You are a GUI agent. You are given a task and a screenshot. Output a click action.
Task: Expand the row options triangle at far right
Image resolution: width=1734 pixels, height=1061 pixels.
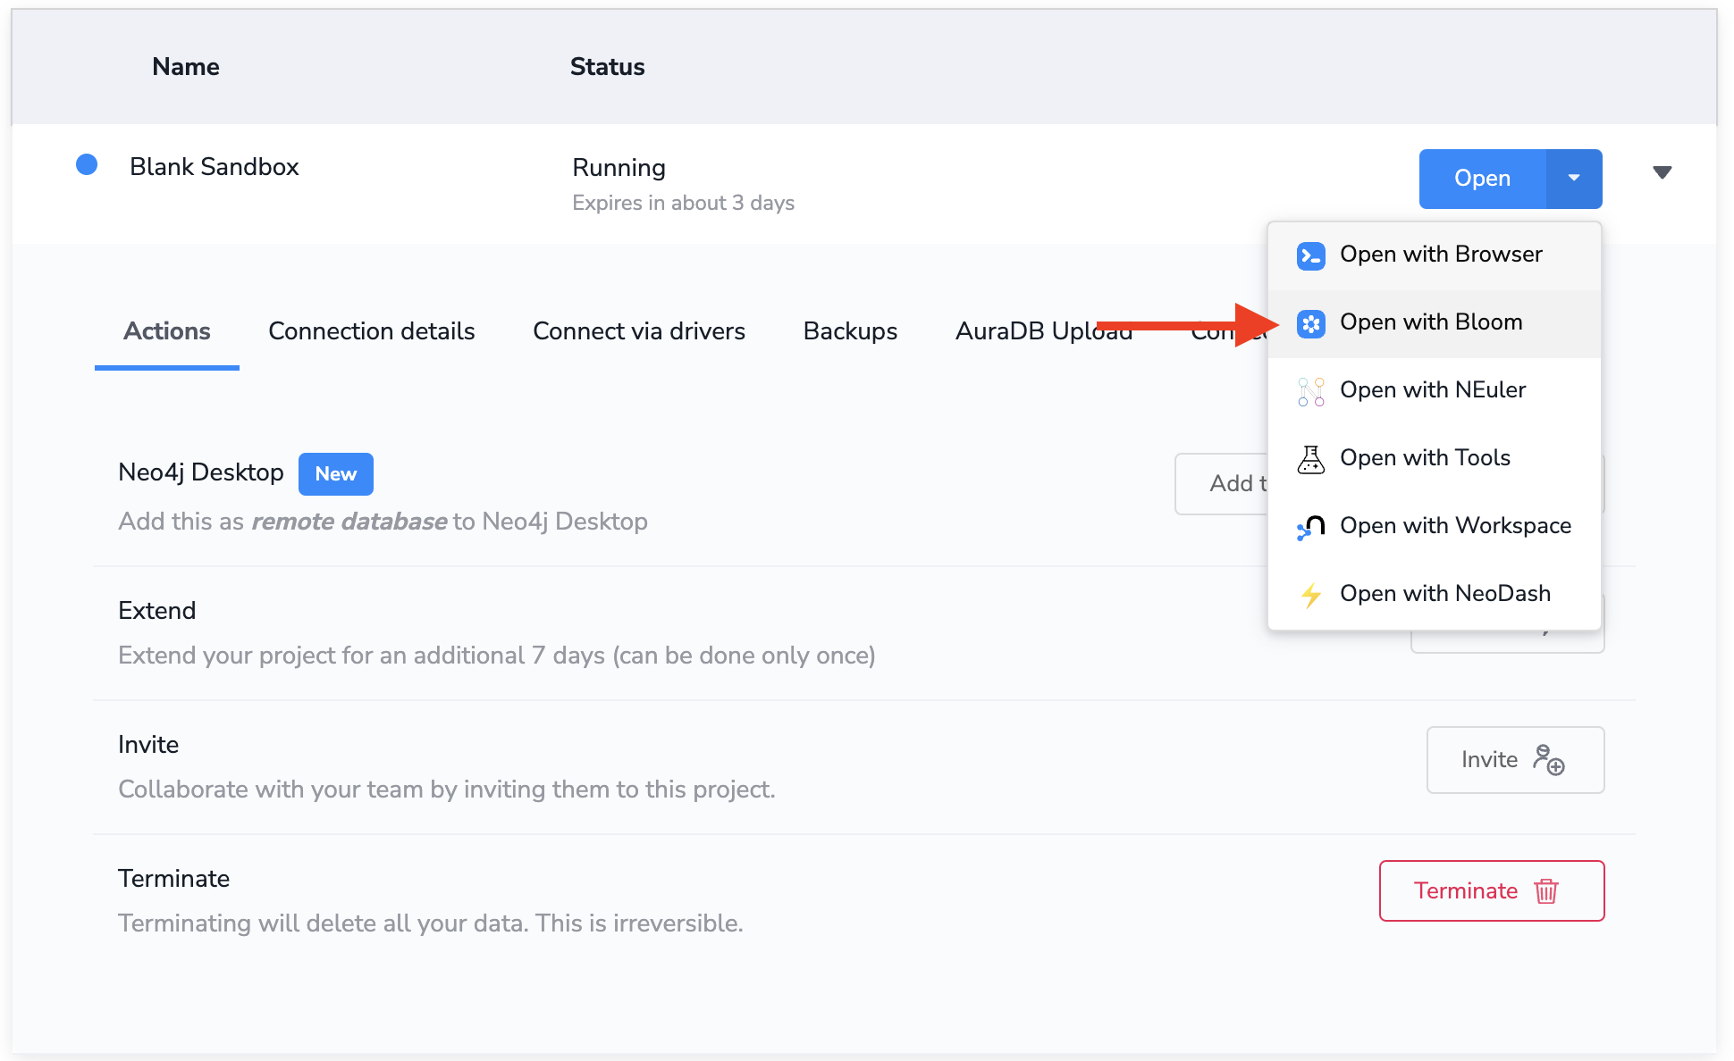click(x=1662, y=172)
